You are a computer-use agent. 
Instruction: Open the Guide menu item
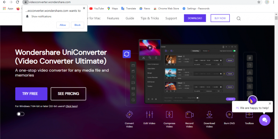tap(130, 18)
